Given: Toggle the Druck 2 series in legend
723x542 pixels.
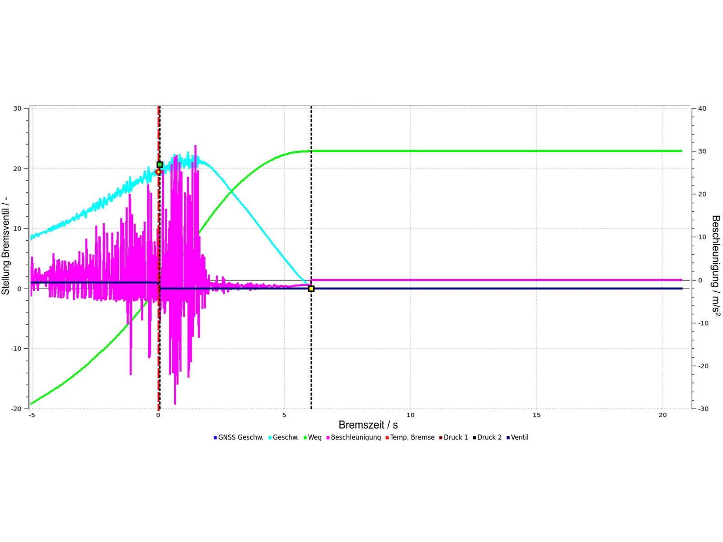Looking at the screenshot, I should (x=487, y=438).
